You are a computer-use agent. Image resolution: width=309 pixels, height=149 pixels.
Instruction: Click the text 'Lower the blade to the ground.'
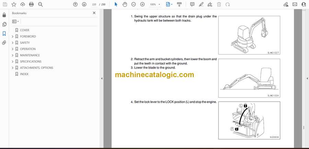[155, 67]
